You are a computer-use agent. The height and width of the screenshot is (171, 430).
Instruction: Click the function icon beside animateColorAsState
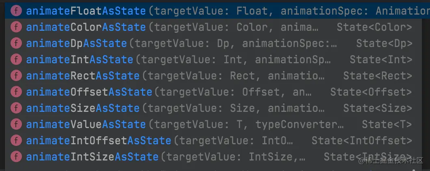point(16,27)
